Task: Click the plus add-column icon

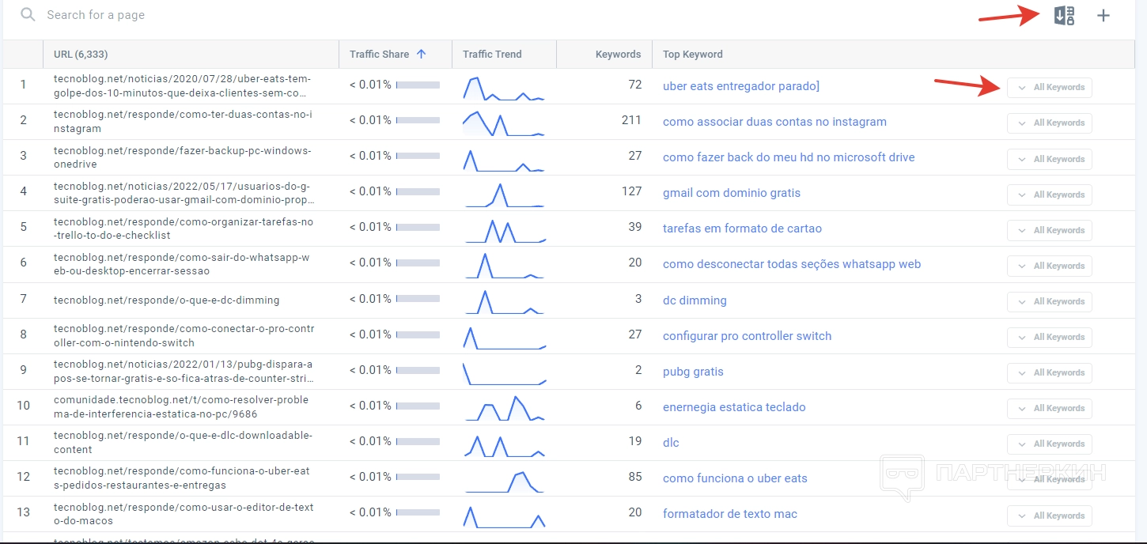Action: (x=1103, y=16)
